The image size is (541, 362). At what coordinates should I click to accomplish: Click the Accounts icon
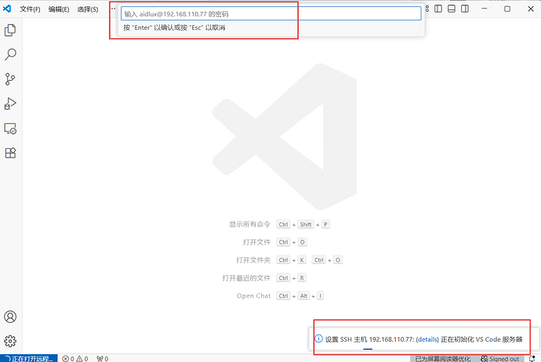pos(11,317)
